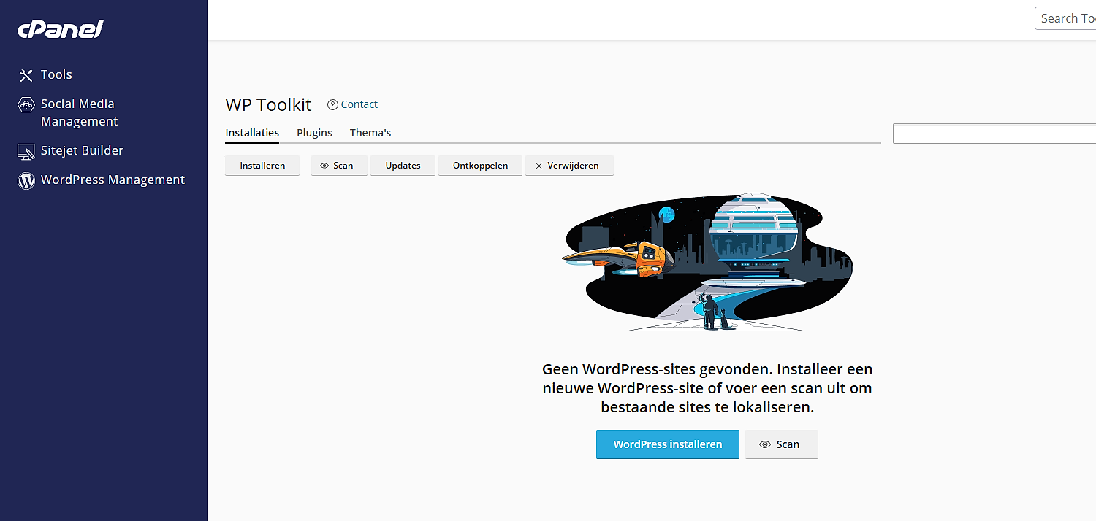Click the spaceship city illustration
This screenshot has width=1096, height=521.
coord(707,262)
